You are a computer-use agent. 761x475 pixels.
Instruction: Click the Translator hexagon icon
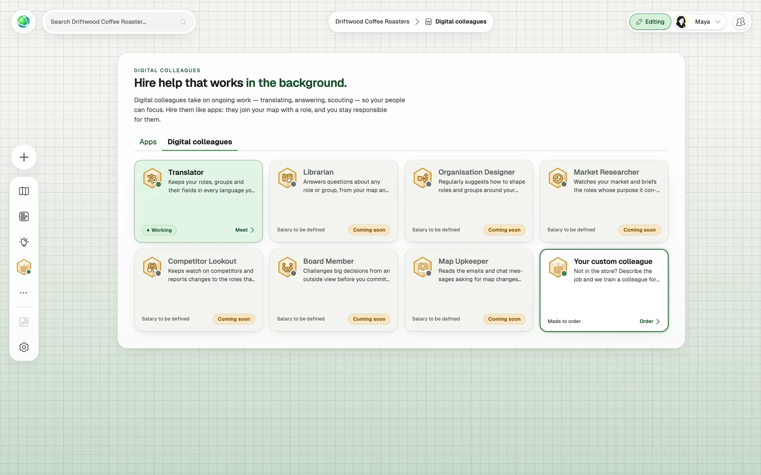tap(152, 178)
